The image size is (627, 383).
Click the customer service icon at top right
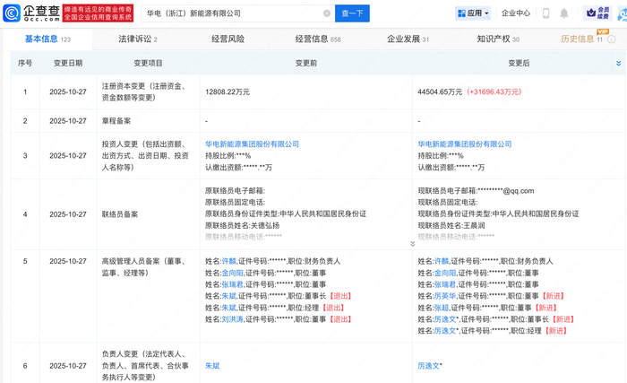click(x=623, y=14)
